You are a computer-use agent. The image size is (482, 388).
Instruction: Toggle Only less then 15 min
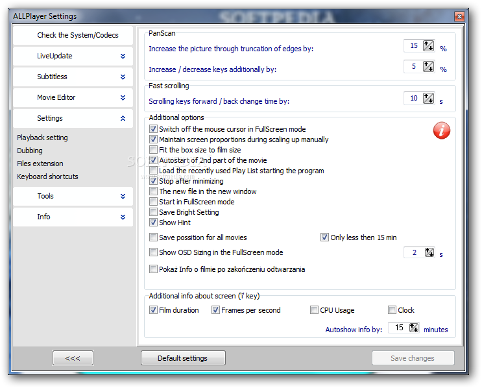point(324,237)
